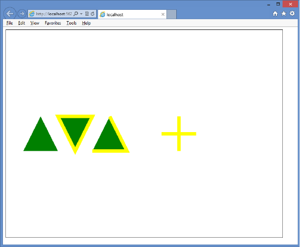The width and height of the screenshot is (300, 247).
Task: Go to the Home page icon
Action: (x=275, y=14)
